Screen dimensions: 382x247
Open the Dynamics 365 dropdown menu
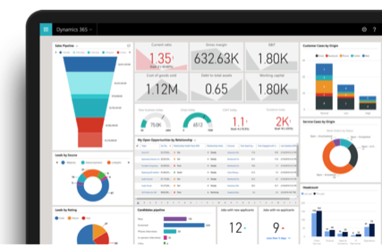tap(74, 30)
